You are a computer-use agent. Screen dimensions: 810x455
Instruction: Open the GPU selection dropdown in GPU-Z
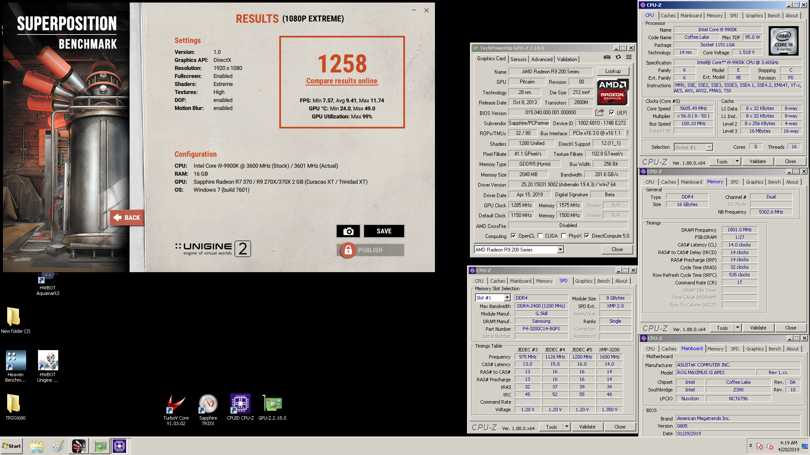pyautogui.click(x=560, y=250)
